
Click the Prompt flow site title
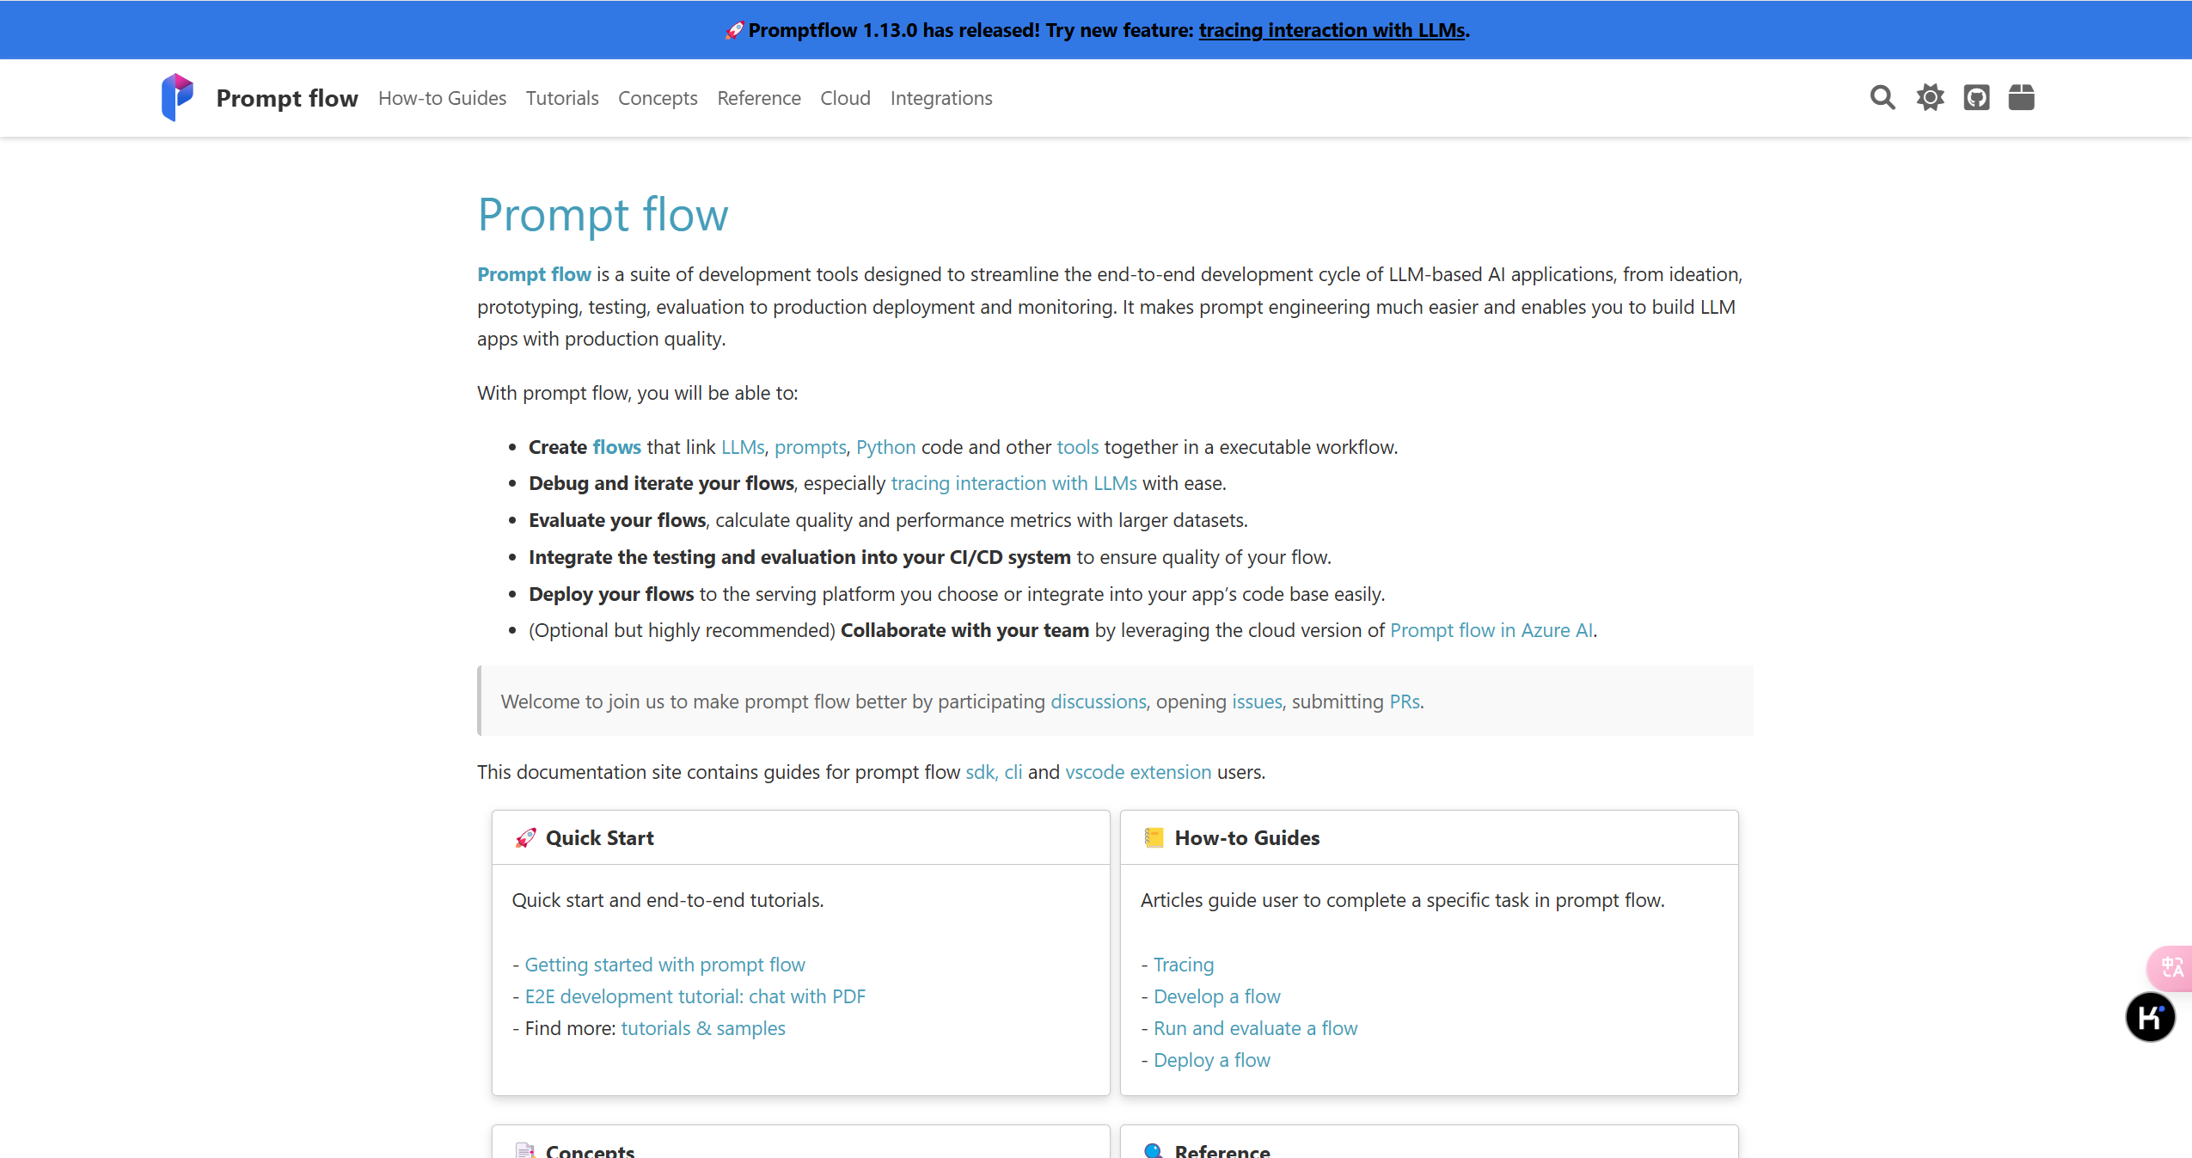(287, 98)
